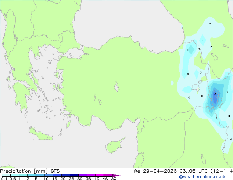Viewport: 233px width, 180px height.
Task: Click the over-50 arrow tip of legend
Action: (x=116, y=175)
